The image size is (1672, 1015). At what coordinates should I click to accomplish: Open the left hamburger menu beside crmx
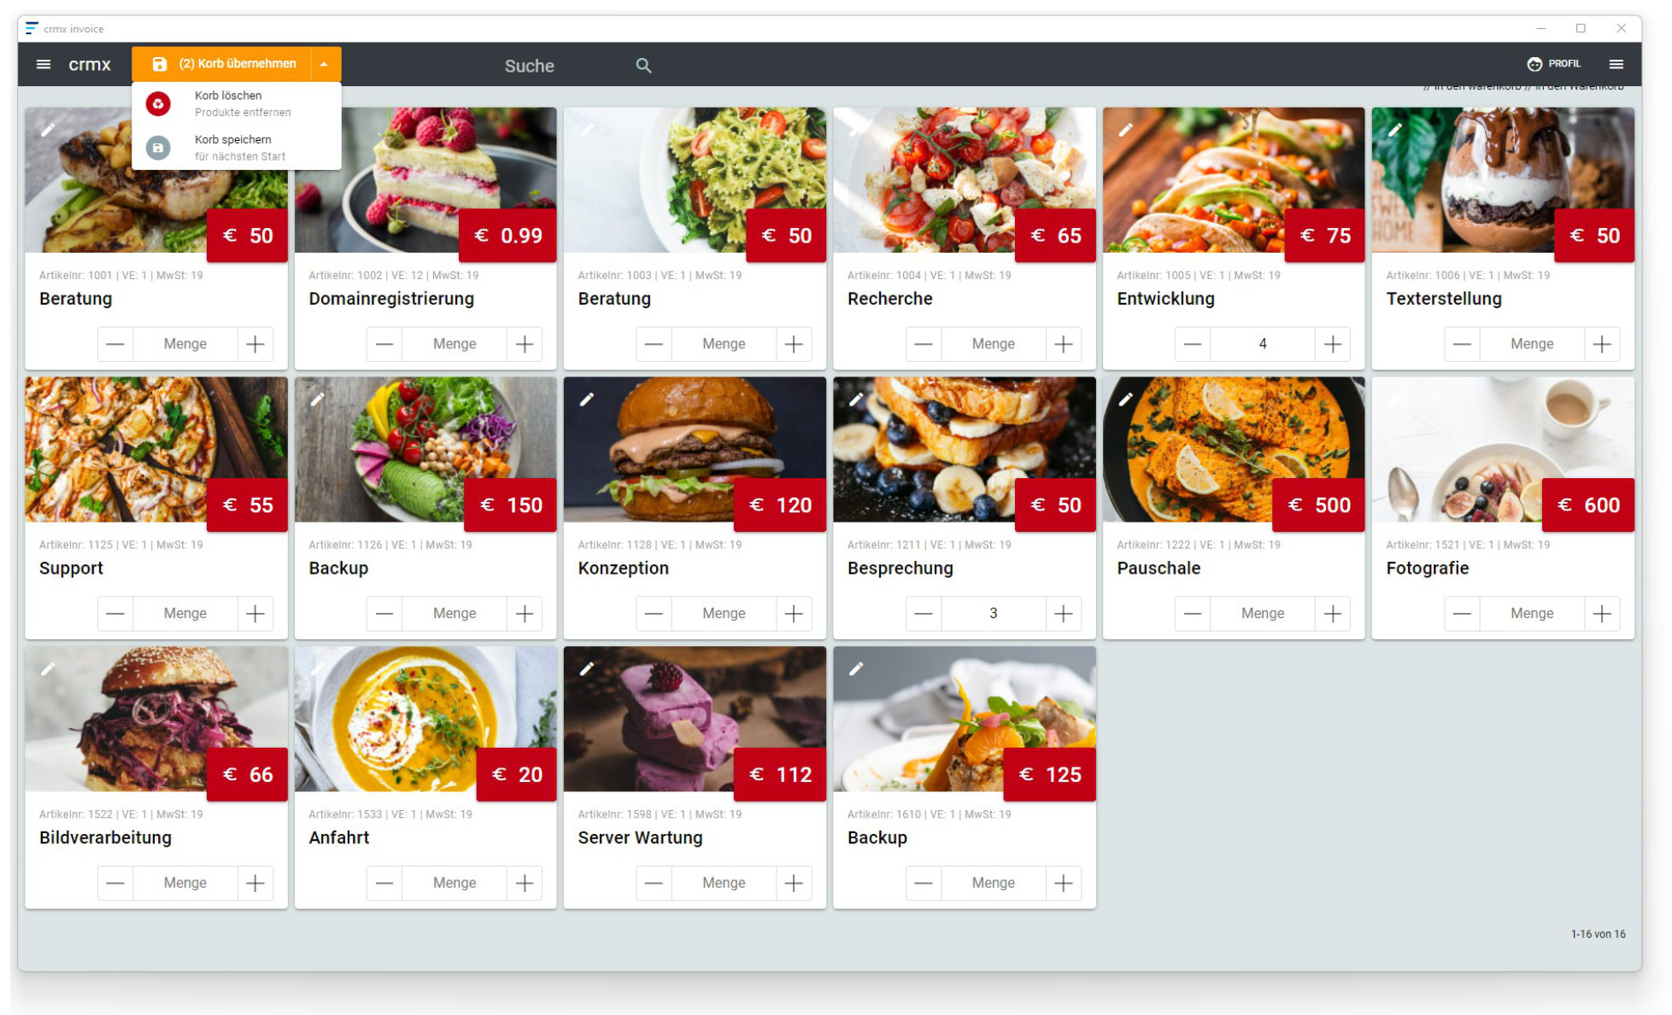[44, 64]
